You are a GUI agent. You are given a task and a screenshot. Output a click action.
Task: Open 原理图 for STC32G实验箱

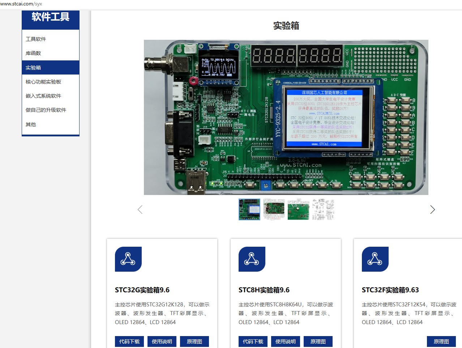(194, 341)
